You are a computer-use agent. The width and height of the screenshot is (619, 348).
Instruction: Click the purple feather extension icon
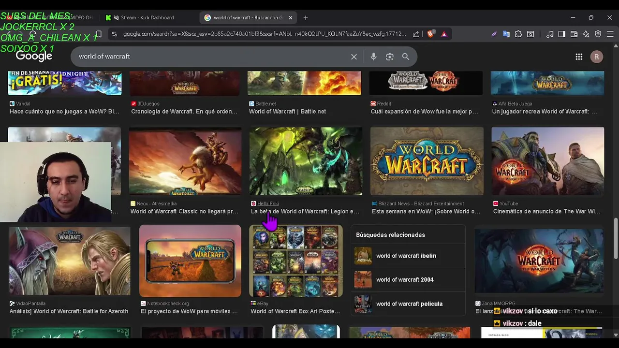pos(494,34)
